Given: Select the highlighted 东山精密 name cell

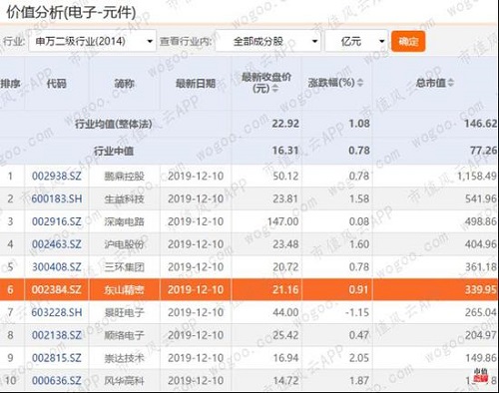Looking at the screenshot, I should [x=125, y=289].
